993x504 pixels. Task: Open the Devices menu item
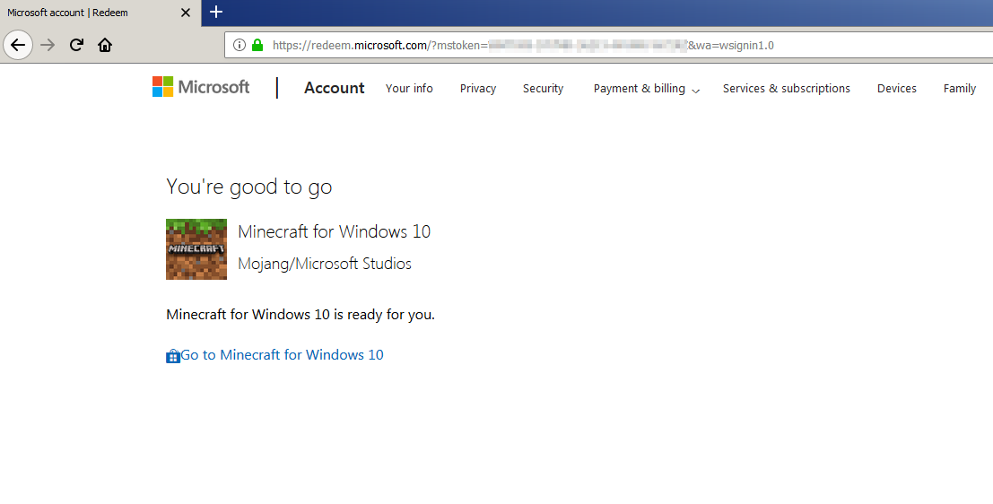click(897, 89)
